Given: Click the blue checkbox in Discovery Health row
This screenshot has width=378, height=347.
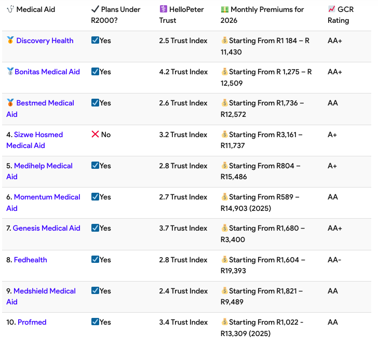Looking at the screenshot, I should pos(95,41).
